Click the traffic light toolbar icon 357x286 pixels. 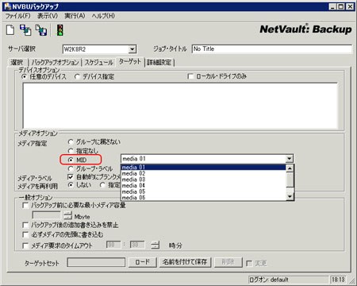60,30
